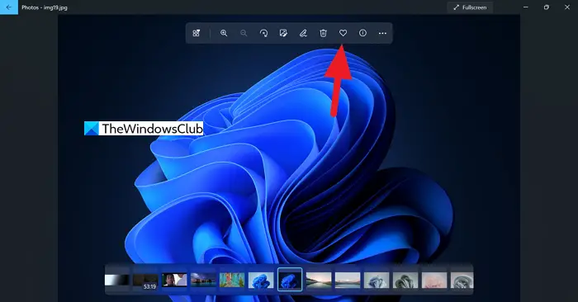Select the draw pen icon
Viewport: 578px width, 302px height.
303,33
